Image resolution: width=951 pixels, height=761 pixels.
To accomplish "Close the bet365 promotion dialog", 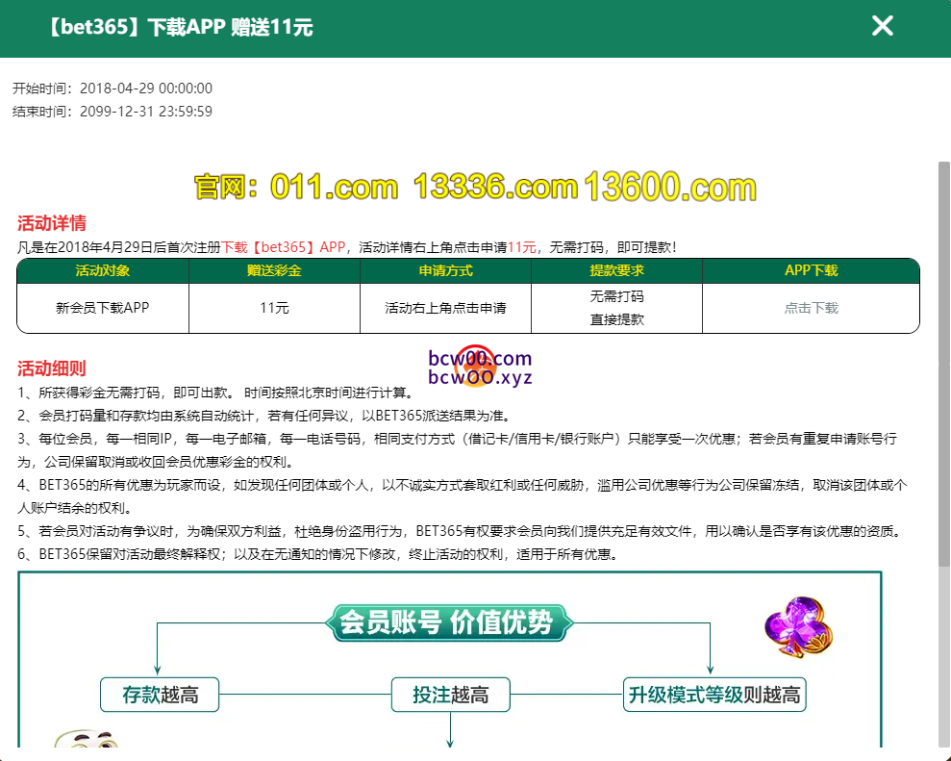I will [x=882, y=26].
